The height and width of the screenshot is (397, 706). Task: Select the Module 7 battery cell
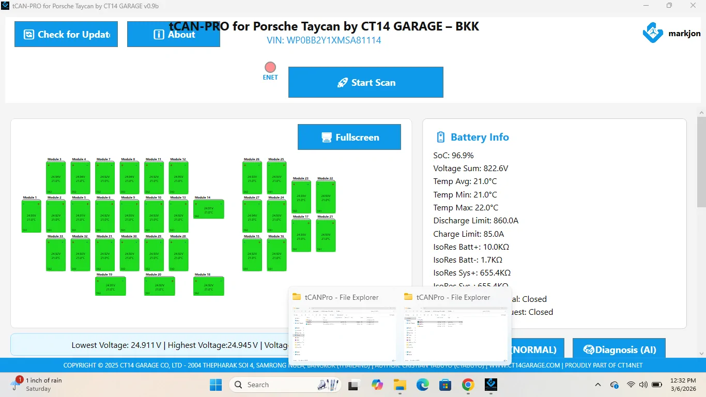[105, 178]
